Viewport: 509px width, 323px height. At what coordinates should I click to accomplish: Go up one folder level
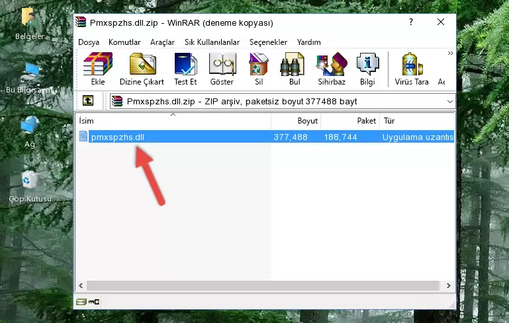(88, 101)
